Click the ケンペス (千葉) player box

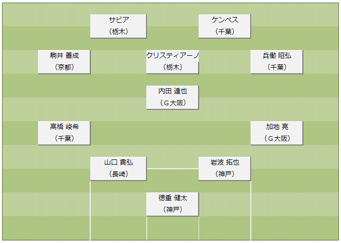pos(224,26)
